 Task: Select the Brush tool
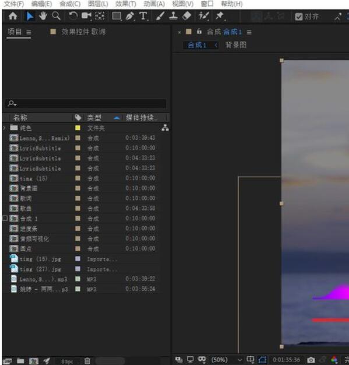tap(160, 16)
